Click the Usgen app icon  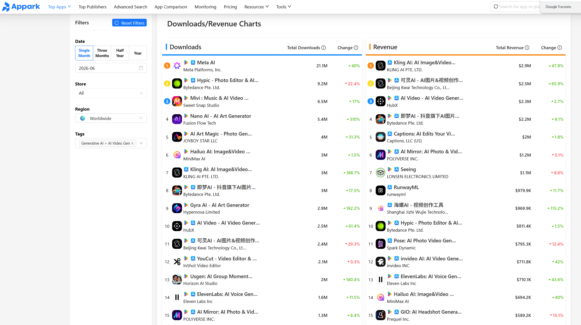click(x=177, y=280)
